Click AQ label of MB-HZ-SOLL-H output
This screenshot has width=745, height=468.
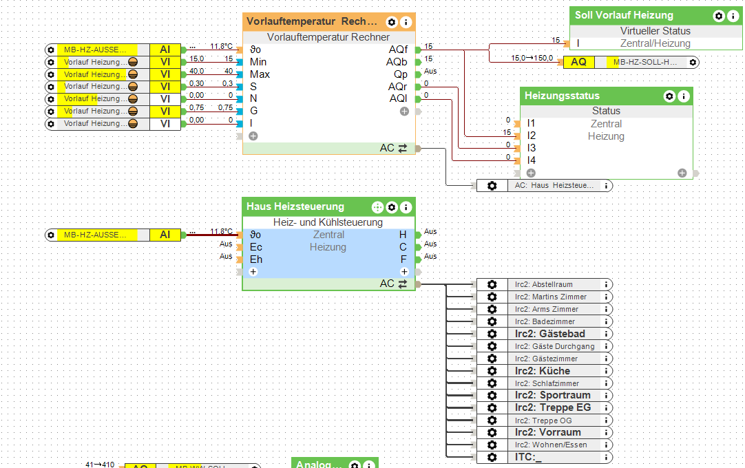pos(578,62)
